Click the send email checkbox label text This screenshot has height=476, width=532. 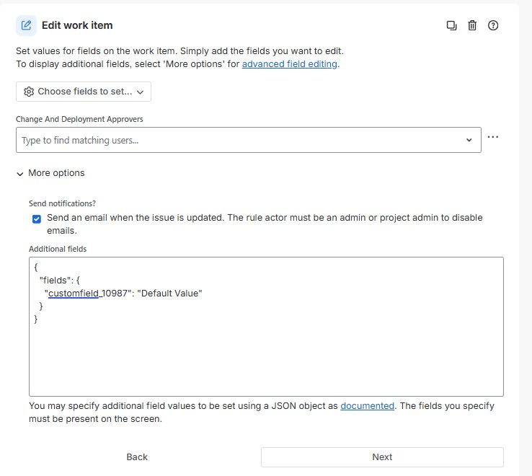point(264,218)
